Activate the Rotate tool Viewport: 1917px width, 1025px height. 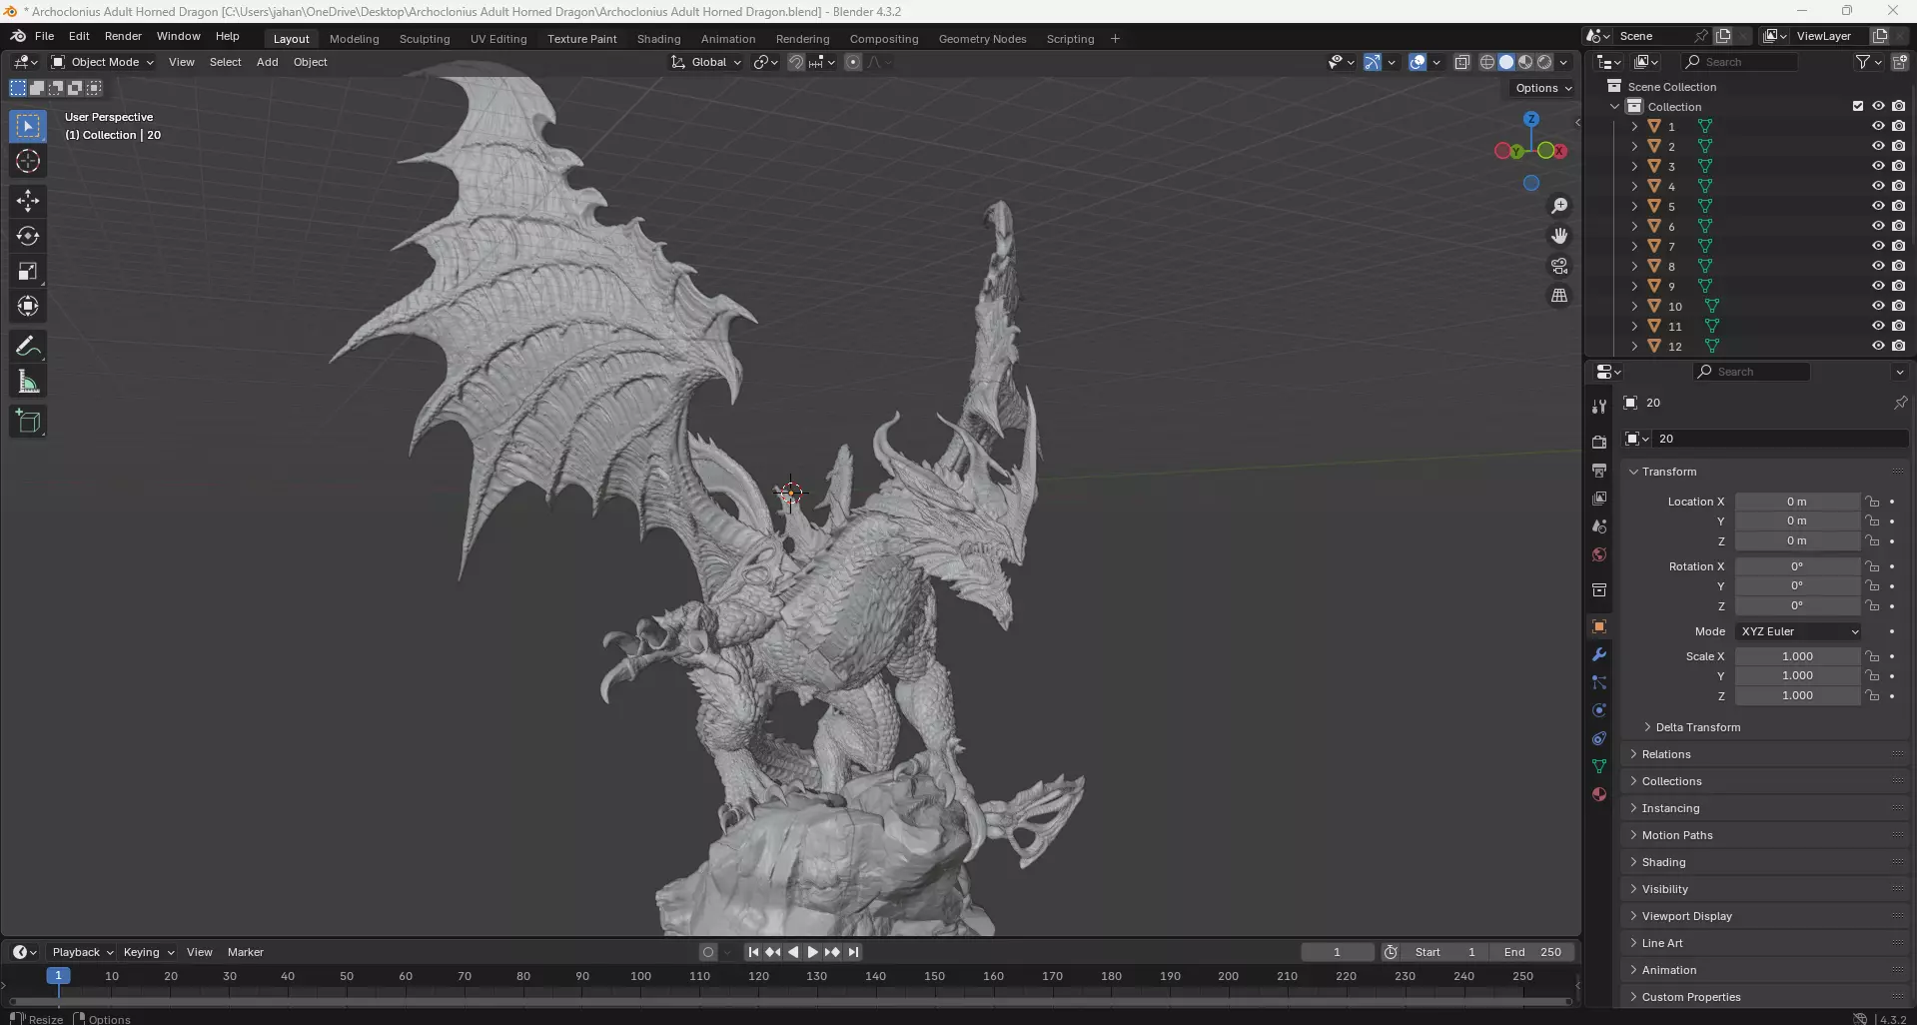point(28,237)
